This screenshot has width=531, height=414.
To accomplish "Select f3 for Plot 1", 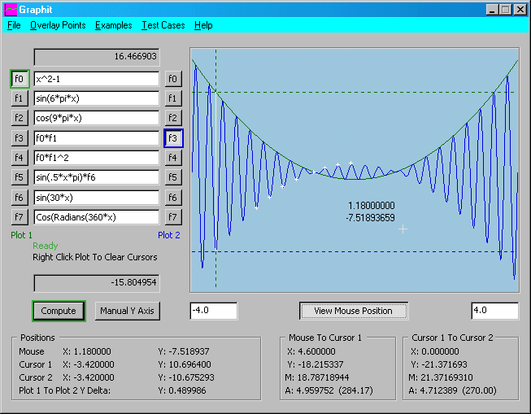I will 20,138.
